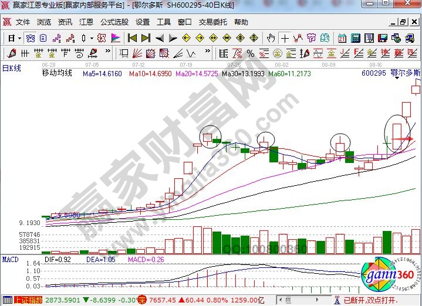Jump to first bar with skip-start arrow
This screenshot has width=422, height=306.
tap(132, 38)
